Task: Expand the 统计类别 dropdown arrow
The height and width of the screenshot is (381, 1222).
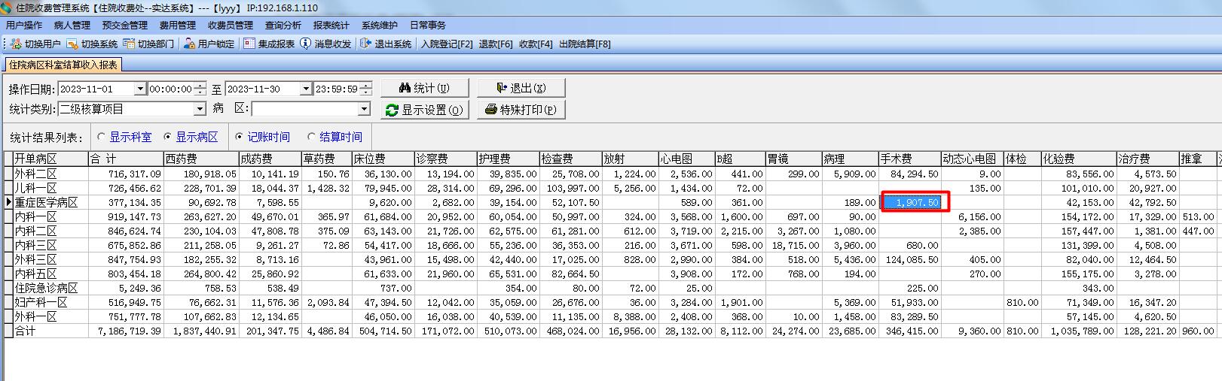Action: (200, 109)
